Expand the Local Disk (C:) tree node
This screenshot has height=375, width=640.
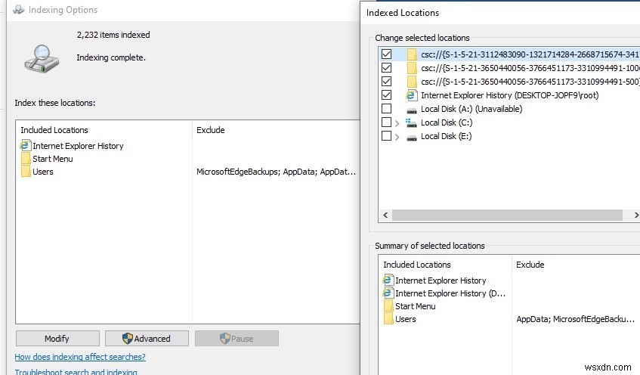[397, 123]
